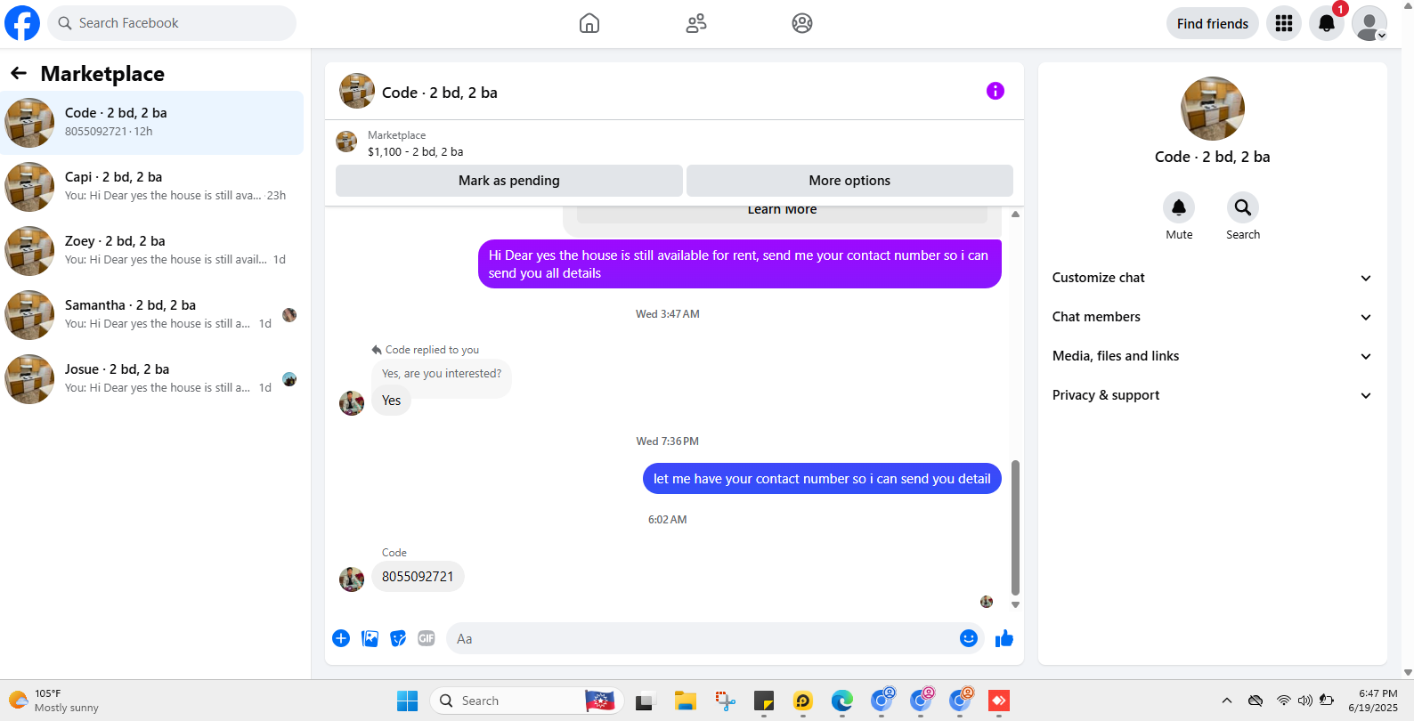Open the Groups tab in top navigation
1414x721 pixels.
point(802,23)
